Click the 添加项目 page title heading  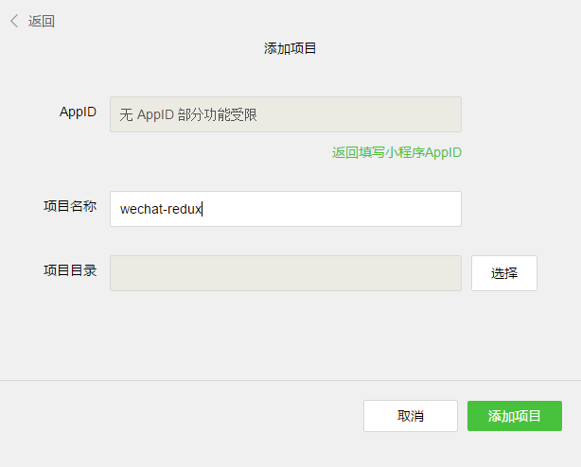290,48
